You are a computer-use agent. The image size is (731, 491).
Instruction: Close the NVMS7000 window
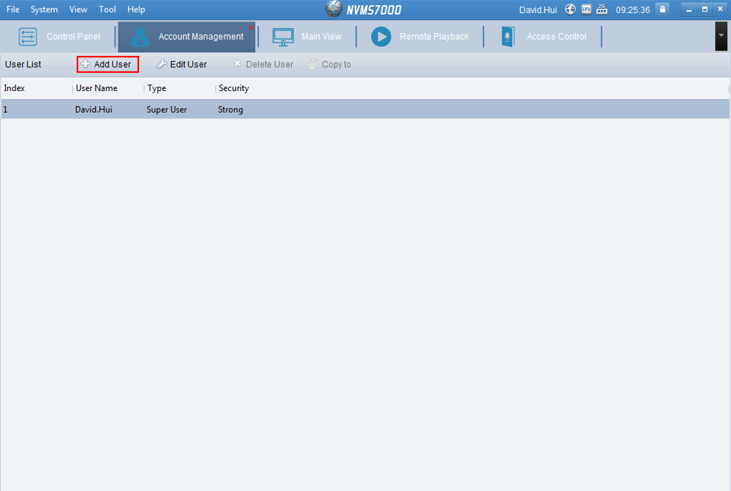[x=720, y=9]
